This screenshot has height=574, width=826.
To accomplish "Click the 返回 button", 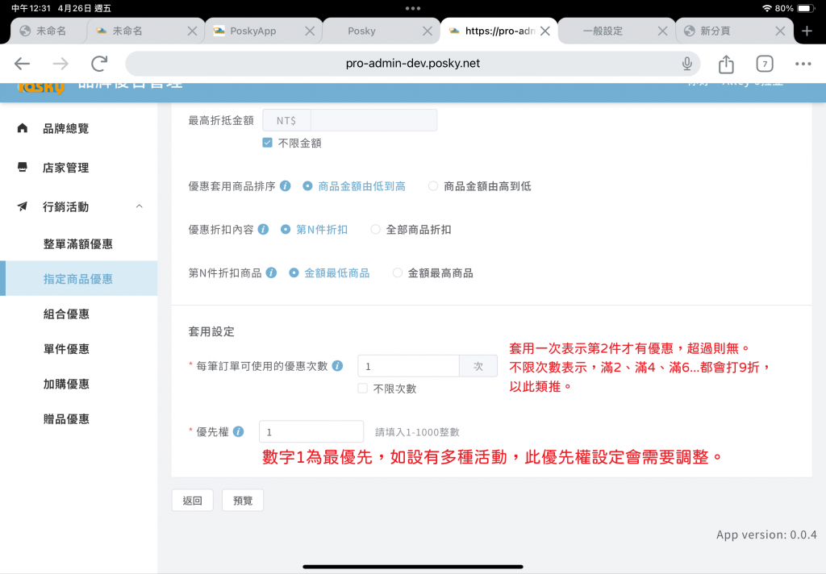I will pyautogui.click(x=192, y=501).
